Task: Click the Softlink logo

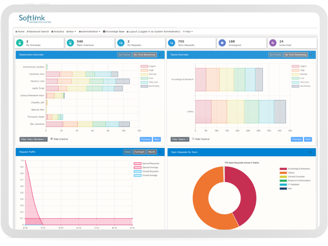Action: coord(35,19)
